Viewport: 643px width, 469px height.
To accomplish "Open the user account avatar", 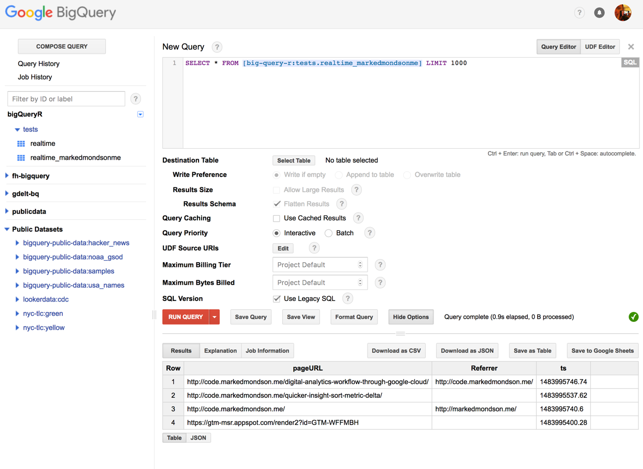I will pyautogui.click(x=623, y=13).
